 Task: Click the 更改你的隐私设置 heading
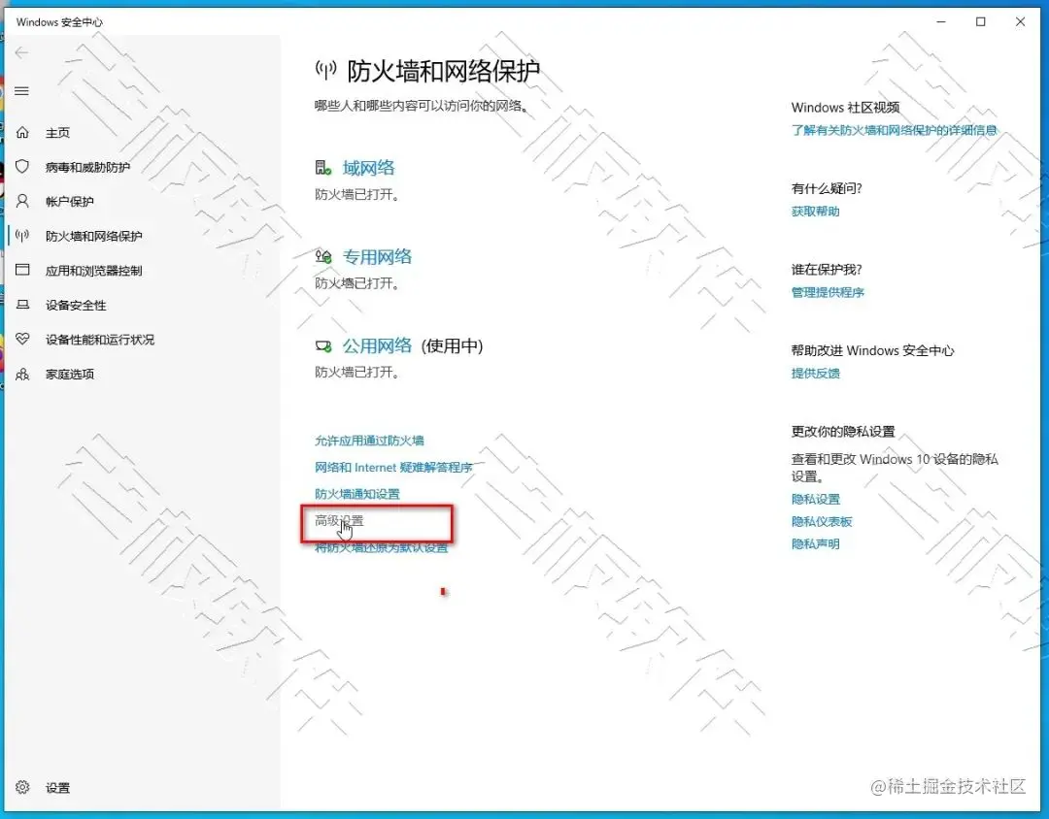(843, 431)
